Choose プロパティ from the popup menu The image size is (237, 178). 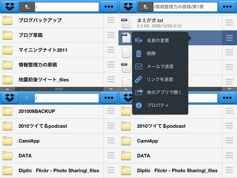[160, 105]
